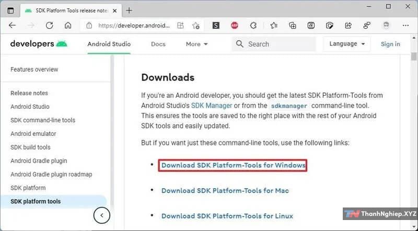The image size is (418, 231).
Task: Expand the More dropdown
Action: [x=197, y=44]
